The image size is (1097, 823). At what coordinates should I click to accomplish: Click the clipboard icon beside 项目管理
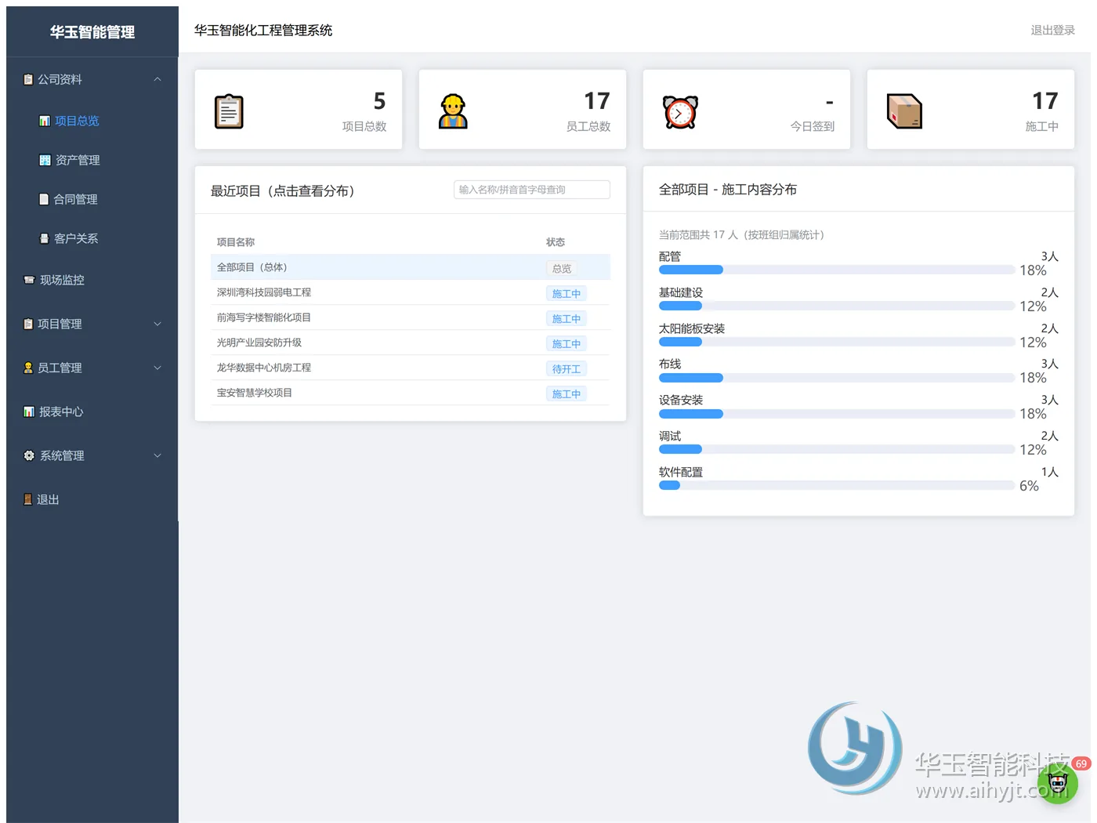[28, 324]
